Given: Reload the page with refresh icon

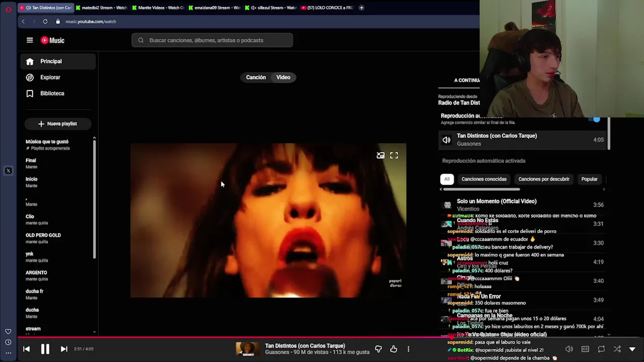Looking at the screenshot, I should 45,22.
